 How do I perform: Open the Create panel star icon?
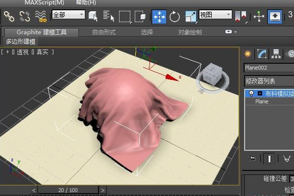tap(248, 53)
